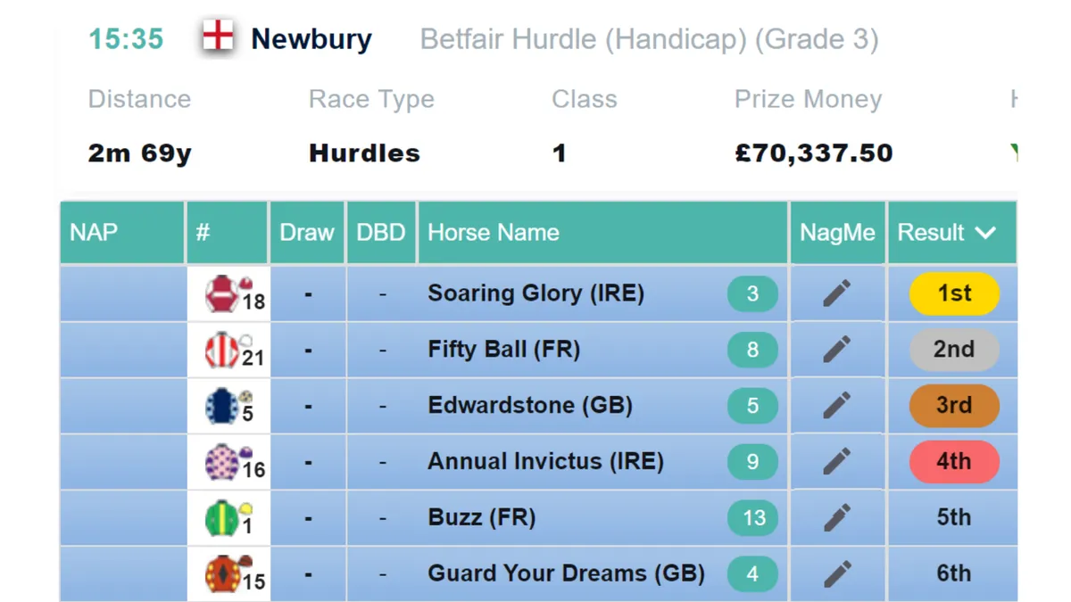Click the NAP column header
Viewport: 1071px width, 602px height.
[x=94, y=233]
